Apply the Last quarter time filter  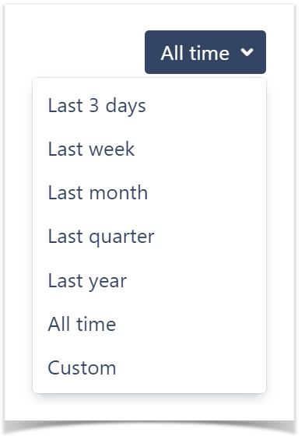click(x=149, y=237)
